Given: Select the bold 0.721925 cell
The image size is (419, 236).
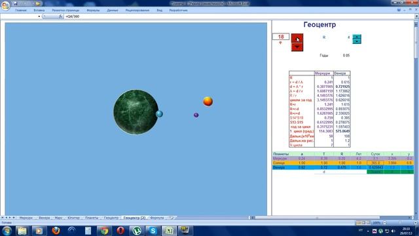Looking at the screenshot, I should (342, 87).
